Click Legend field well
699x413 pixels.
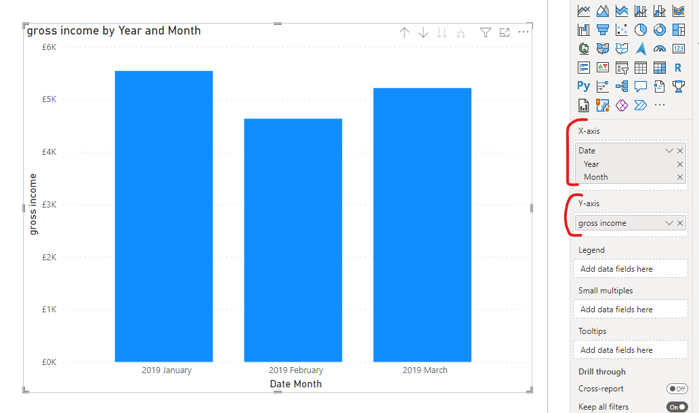tap(631, 269)
